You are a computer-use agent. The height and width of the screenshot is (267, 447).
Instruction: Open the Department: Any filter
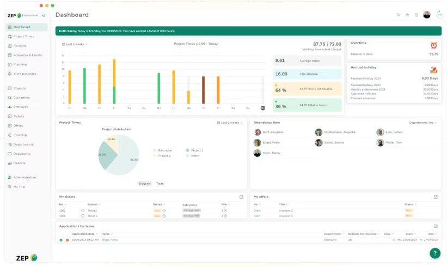(423, 123)
